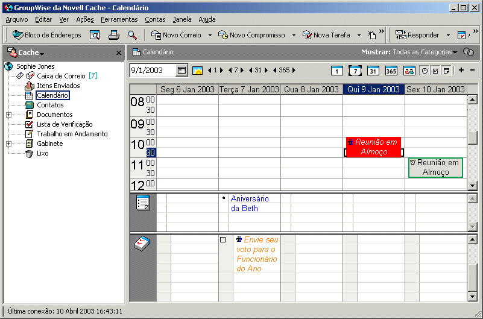Open the Editar menu
483x319 pixels.
43,19
